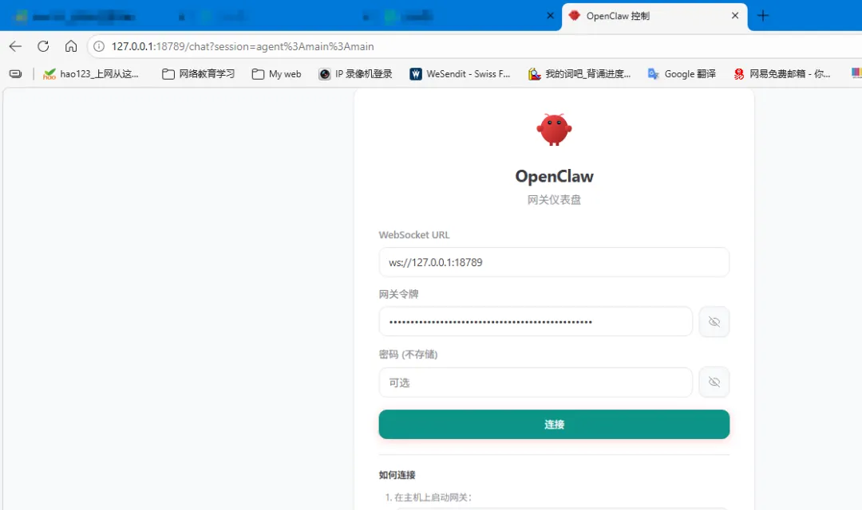Open a new browser tab
The height and width of the screenshot is (510, 862).
point(763,16)
